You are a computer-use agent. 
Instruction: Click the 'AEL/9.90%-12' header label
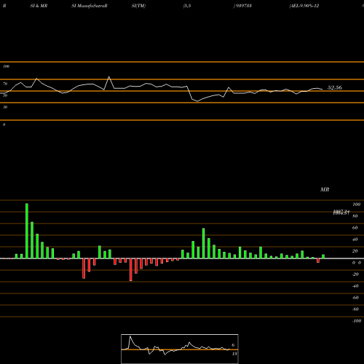[x=304, y=6]
